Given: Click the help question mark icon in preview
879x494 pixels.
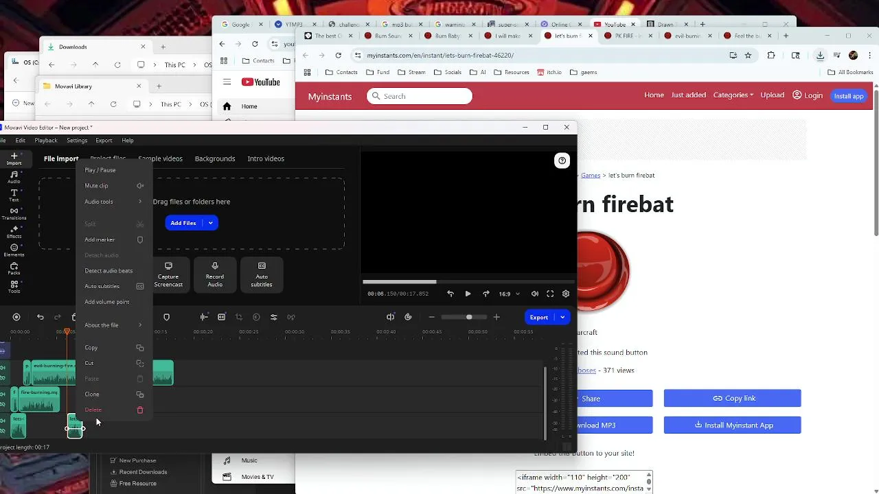Looking at the screenshot, I should click(562, 161).
